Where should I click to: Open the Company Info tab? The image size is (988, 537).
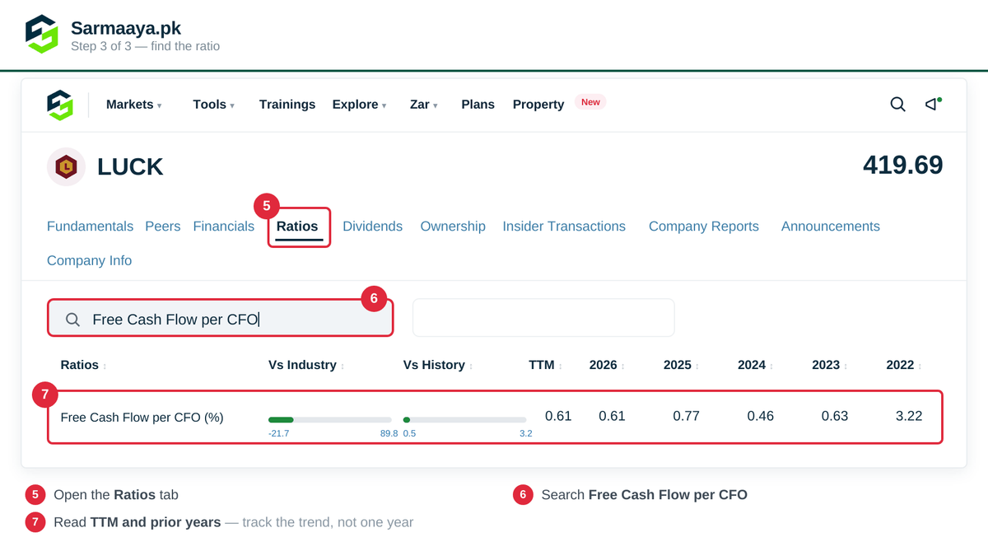coord(89,260)
